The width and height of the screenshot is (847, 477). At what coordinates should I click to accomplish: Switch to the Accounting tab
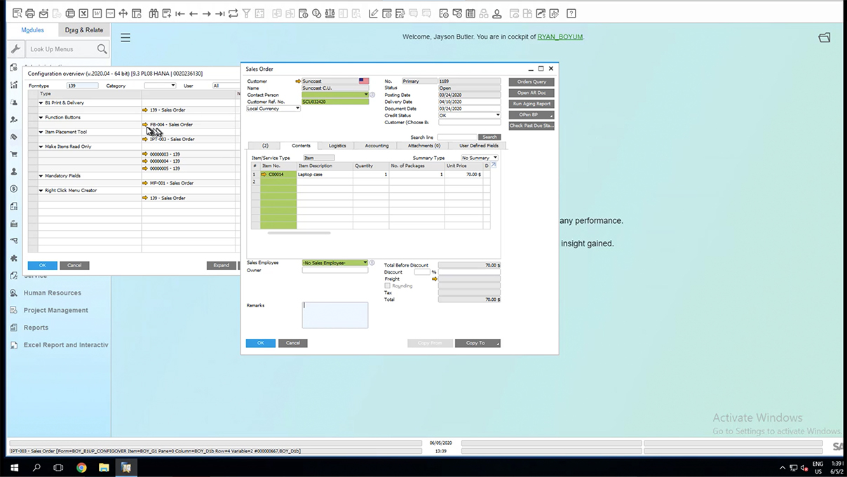click(377, 146)
